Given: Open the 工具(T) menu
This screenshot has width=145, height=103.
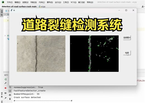Looking at the screenshot, I should tap(66, 2).
